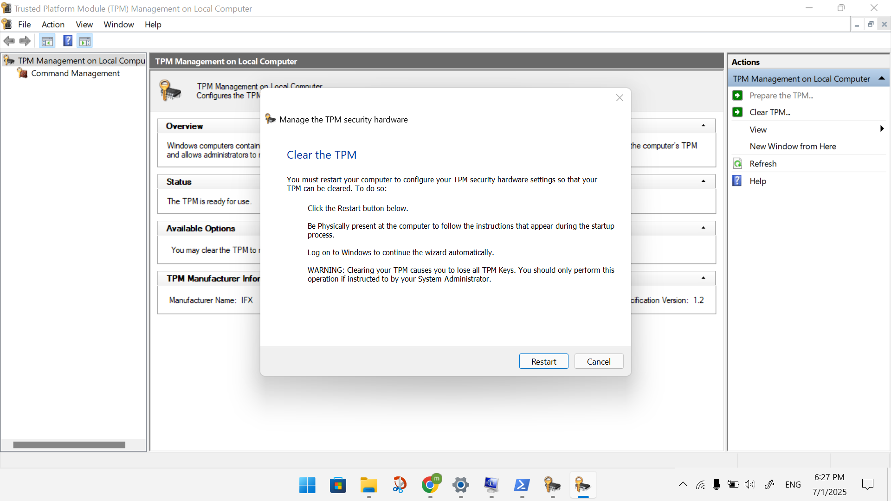Expand the View submenu arrow
The width and height of the screenshot is (891, 501).
[882, 129]
